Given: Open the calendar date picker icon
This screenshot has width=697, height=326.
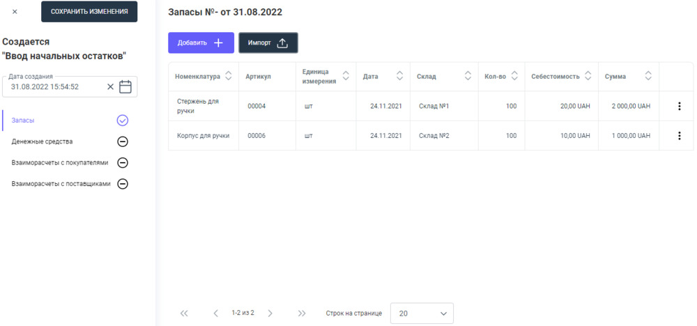Looking at the screenshot, I should coord(125,87).
